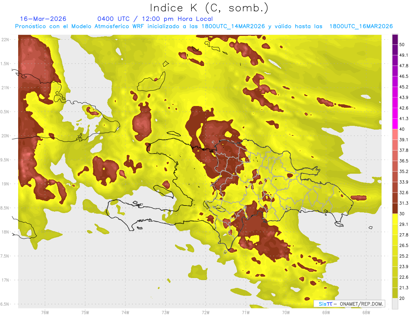Click the legend value '31.3'

point(403,203)
